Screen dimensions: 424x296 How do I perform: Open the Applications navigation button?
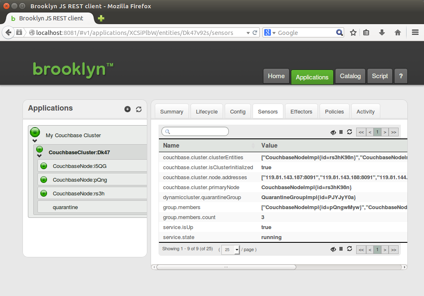tap(312, 77)
